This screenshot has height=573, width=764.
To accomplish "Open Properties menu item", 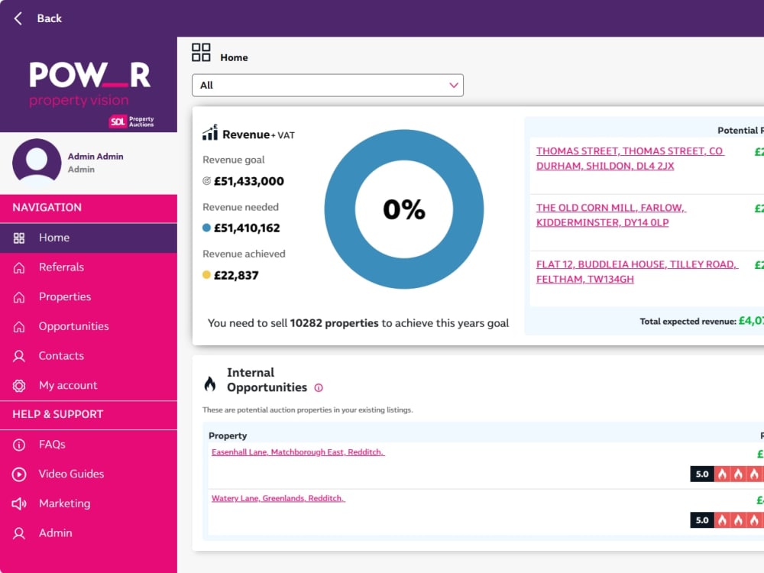I will pos(89,297).
